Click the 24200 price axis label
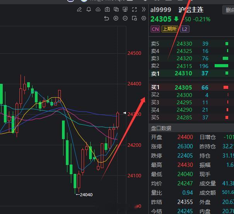Image resolution: width=234 pixels, height=214 pixels. pos(134,145)
